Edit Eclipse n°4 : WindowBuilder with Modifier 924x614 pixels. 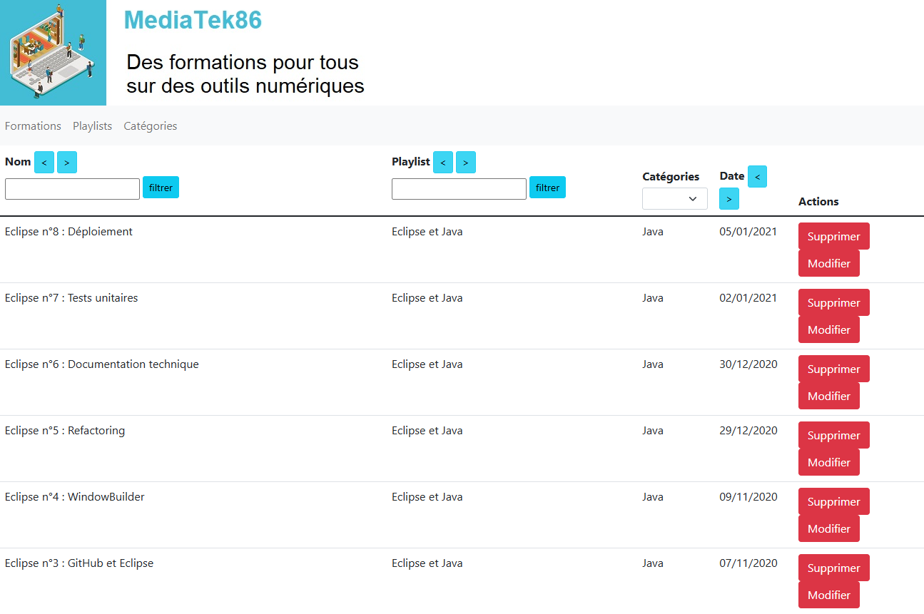(x=829, y=528)
